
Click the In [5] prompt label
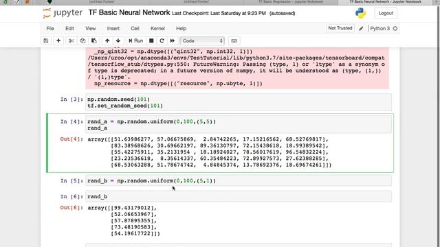click(71, 181)
